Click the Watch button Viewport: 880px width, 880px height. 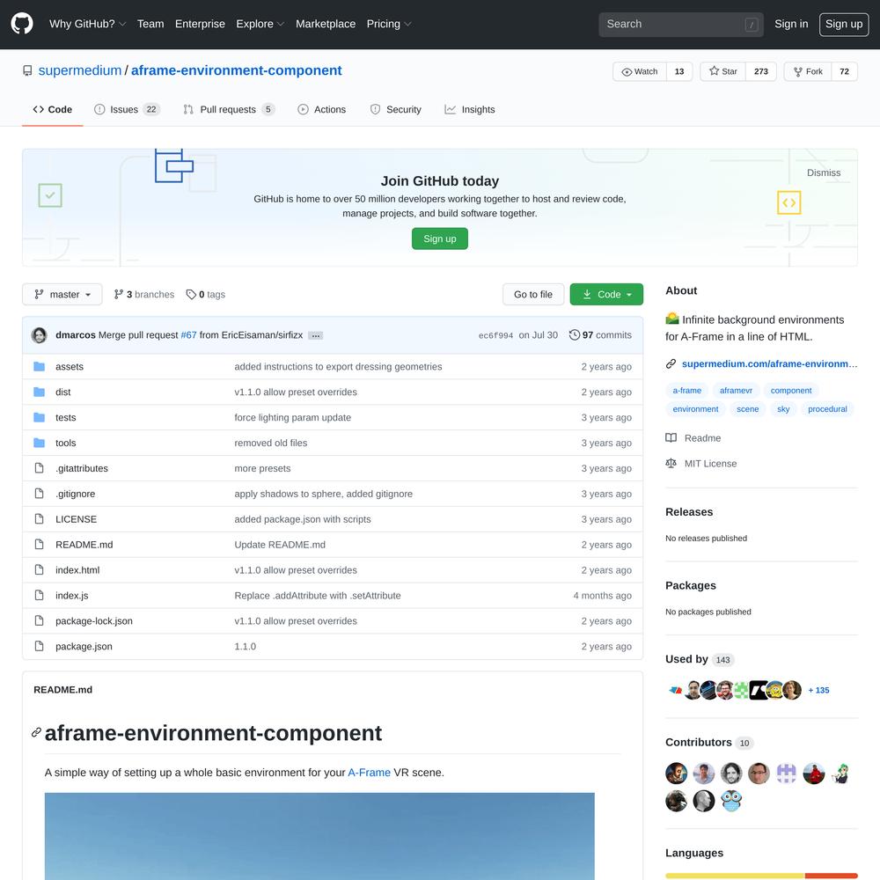point(640,71)
